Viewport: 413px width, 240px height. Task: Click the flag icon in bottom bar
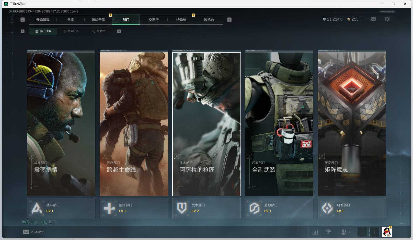coord(329,232)
